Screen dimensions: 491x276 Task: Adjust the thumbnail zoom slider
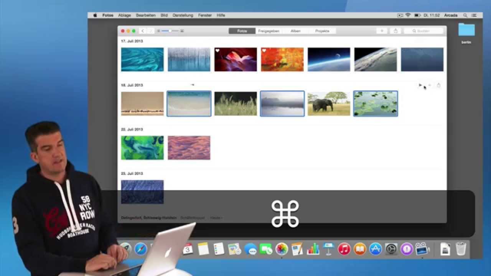coord(170,31)
